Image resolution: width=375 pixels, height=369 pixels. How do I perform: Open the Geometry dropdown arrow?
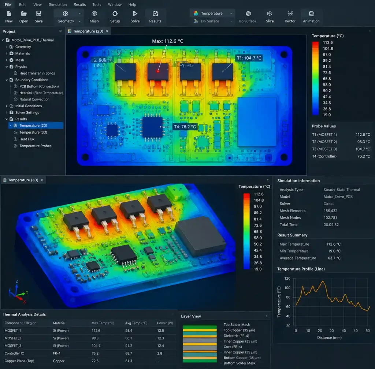coord(79,14)
